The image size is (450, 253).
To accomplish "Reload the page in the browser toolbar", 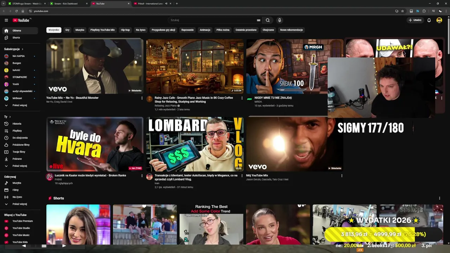I will tap(16, 11).
